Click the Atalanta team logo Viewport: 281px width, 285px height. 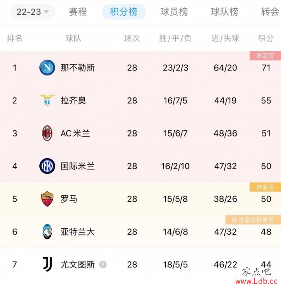pos(47,232)
